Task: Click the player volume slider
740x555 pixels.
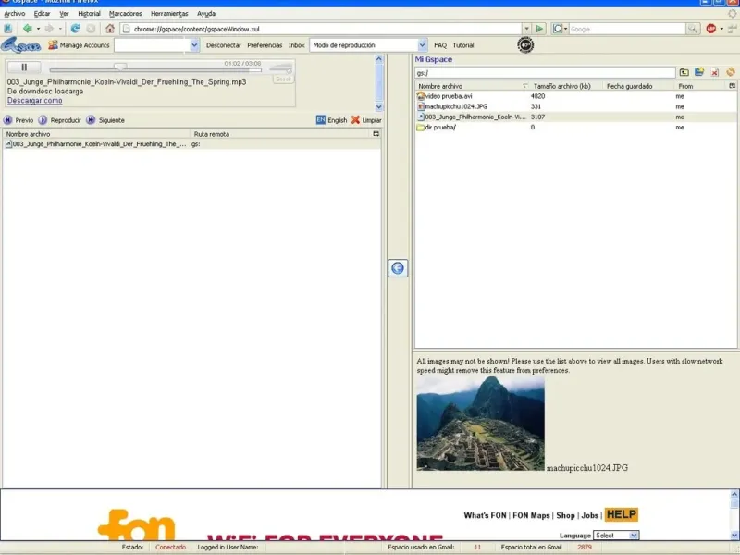Action: 281,68
